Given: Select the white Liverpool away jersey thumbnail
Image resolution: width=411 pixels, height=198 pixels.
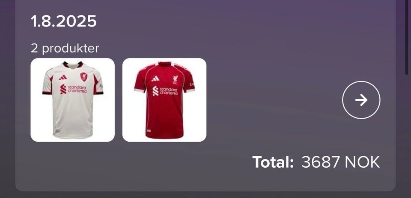Looking at the screenshot, I should pos(73,100).
